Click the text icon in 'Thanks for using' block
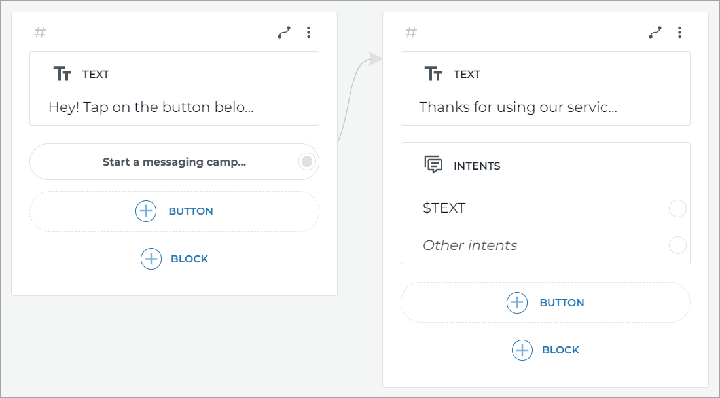 click(x=433, y=74)
